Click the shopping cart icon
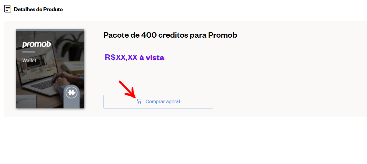 coord(139,101)
